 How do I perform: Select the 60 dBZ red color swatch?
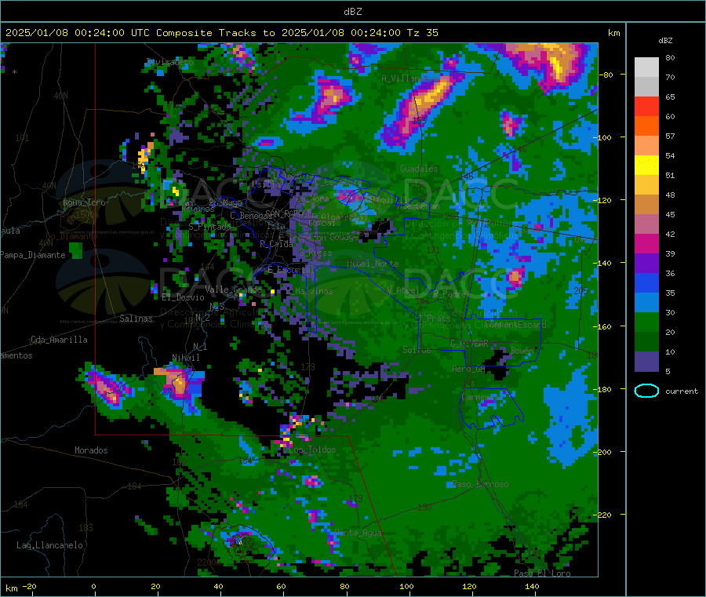[x=646, y=106]
